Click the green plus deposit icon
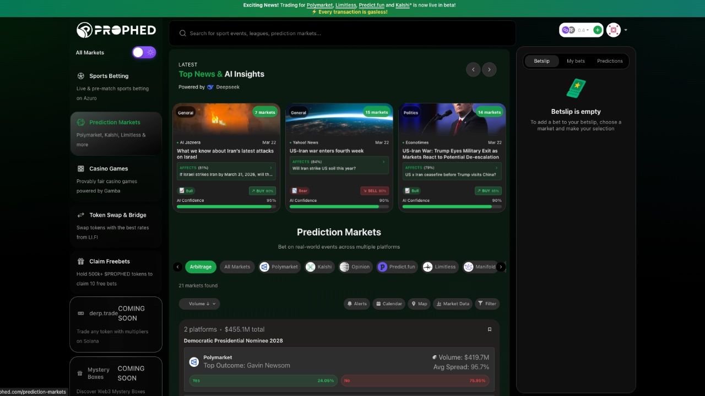705x396 pixels. pos(598,30)
